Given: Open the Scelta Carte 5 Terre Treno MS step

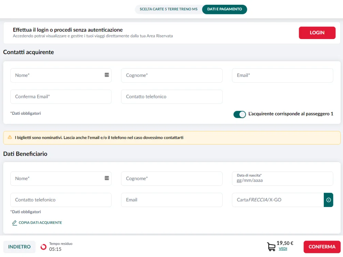Looking at the screenshot, I should (x=168, y=9).
